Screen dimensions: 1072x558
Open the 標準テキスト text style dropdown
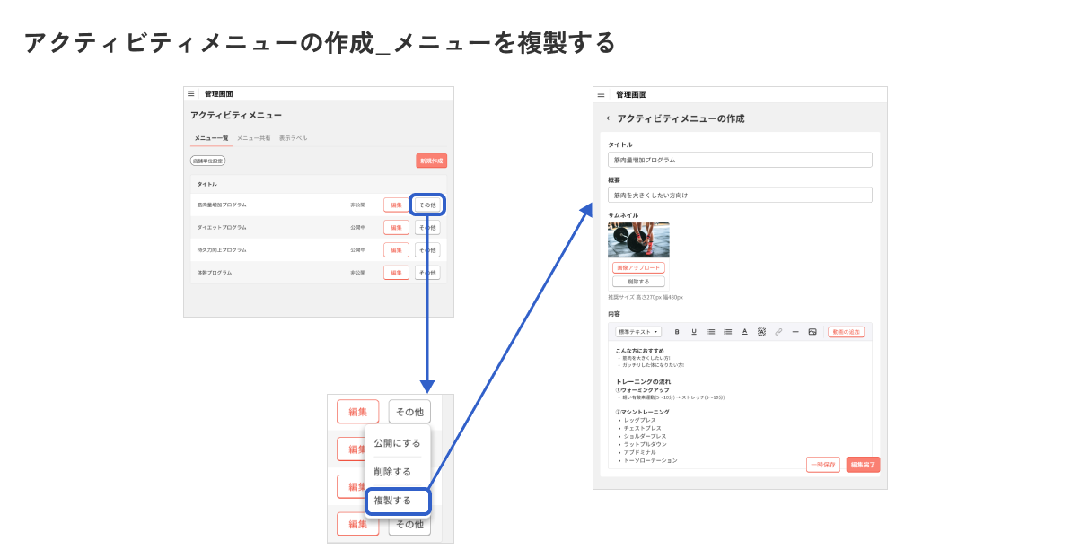[x=638, y=332]
